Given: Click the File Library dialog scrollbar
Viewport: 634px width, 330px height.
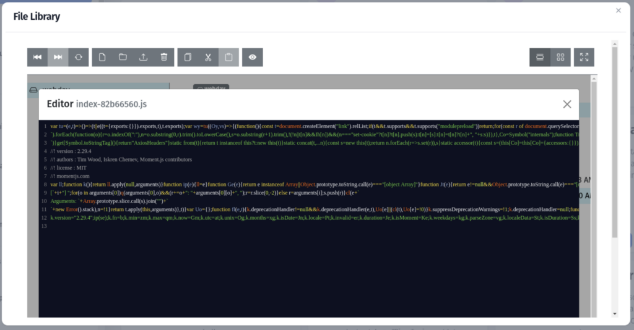Looking at the screenshot, I should (615, 142).
